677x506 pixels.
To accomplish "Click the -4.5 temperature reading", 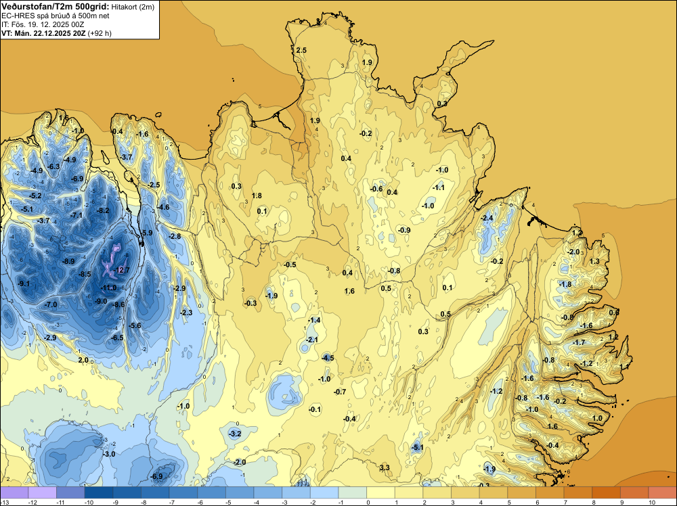I will click(x=328, y=358).
